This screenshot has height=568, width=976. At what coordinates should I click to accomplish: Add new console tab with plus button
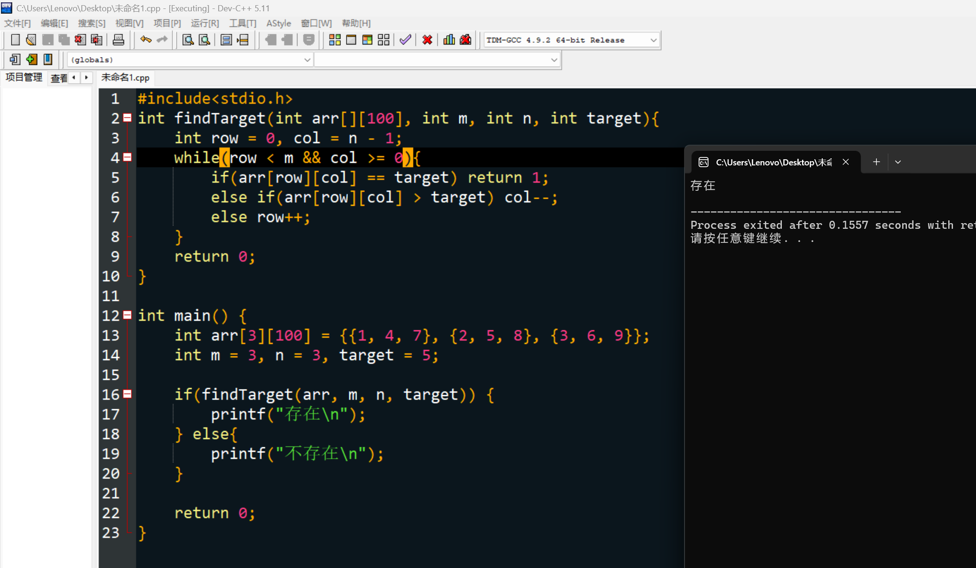pyautogui.click(x=876, y=162)
